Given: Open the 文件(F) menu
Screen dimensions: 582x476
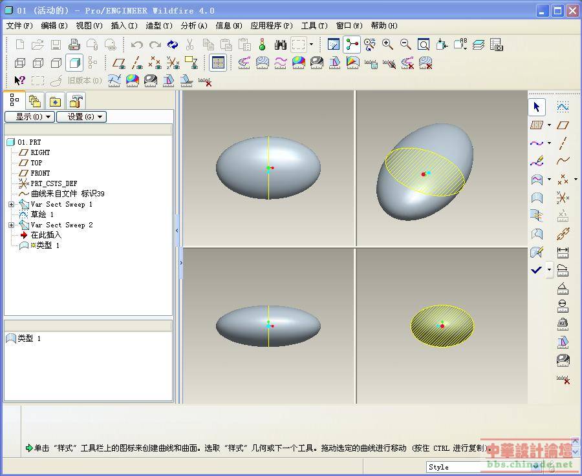Looking at the screenshot, I should [19, 26].
